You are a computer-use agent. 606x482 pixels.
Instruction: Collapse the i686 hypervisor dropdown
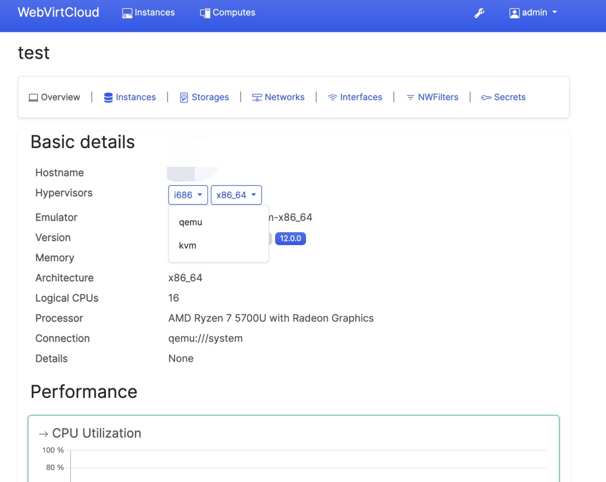pos(188,195)
